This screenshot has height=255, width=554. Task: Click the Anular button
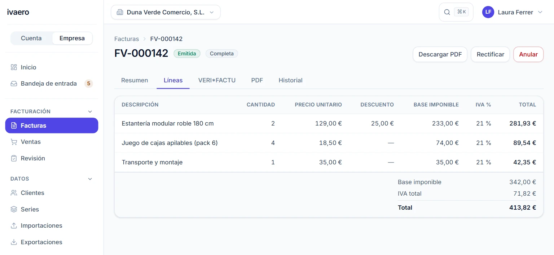528,54
